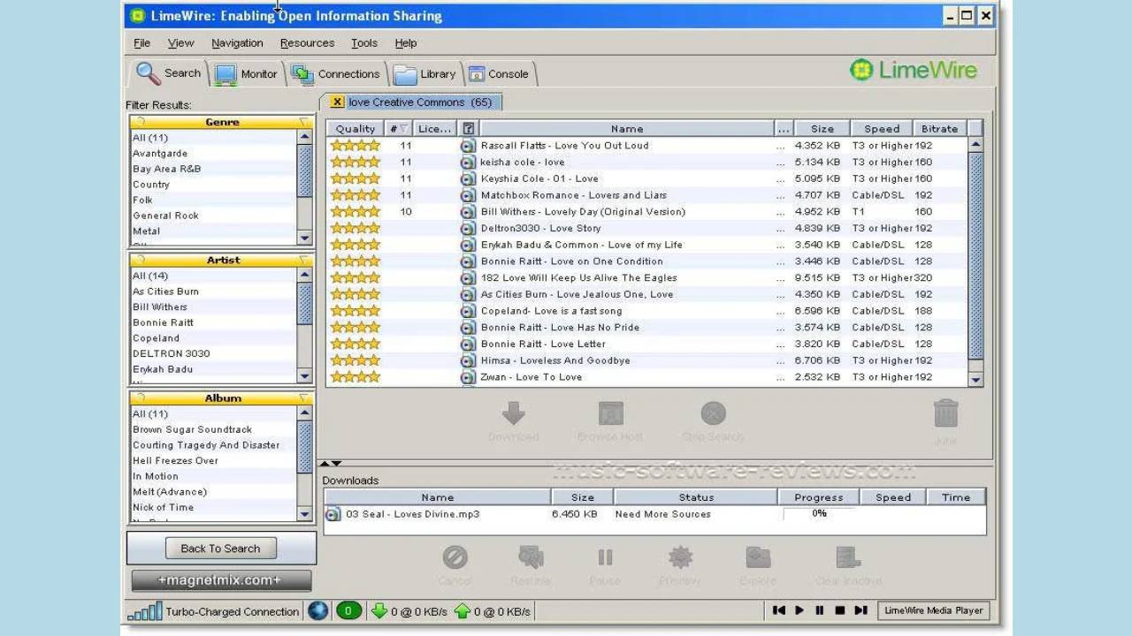Open the Tools menu

tap(363, 43)
